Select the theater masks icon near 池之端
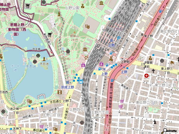This screenshot has height=134, width=179. click(30, 101)
